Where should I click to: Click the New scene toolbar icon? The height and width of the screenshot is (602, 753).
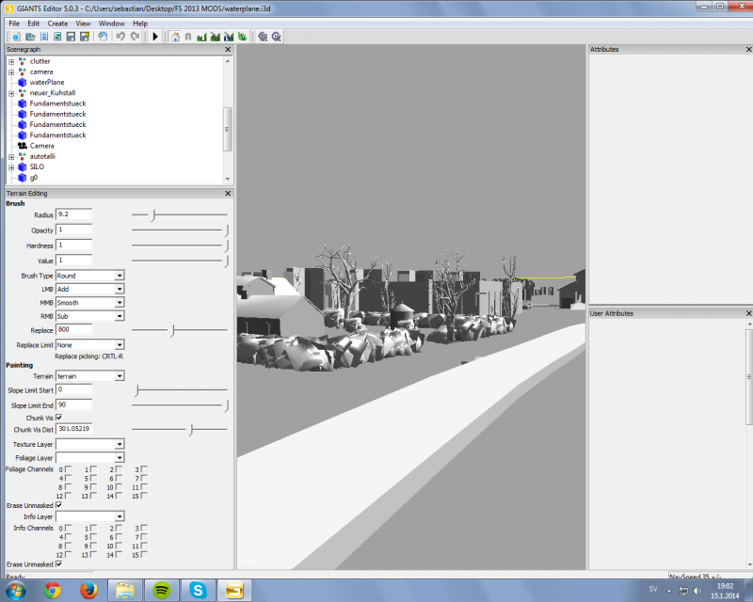[16, 37]
